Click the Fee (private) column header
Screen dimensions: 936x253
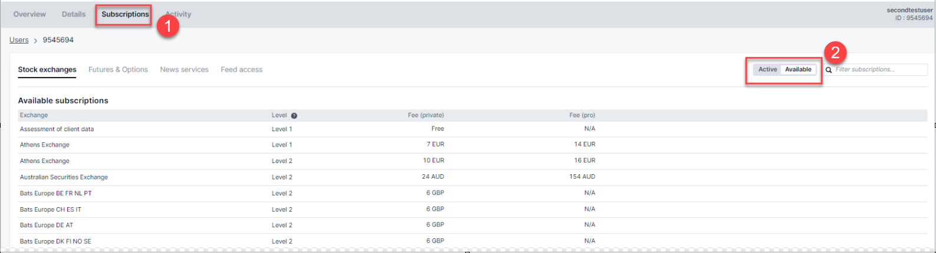coord(426,115)
